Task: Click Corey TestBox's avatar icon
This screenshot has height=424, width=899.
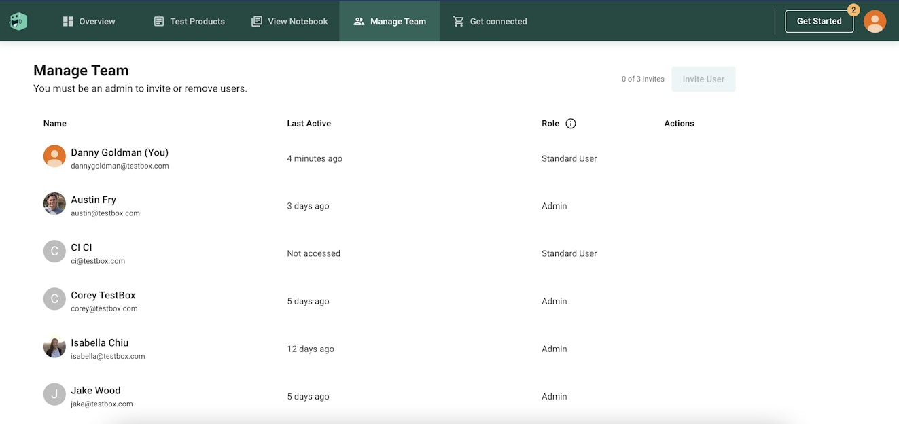Action: pos(54,299)
